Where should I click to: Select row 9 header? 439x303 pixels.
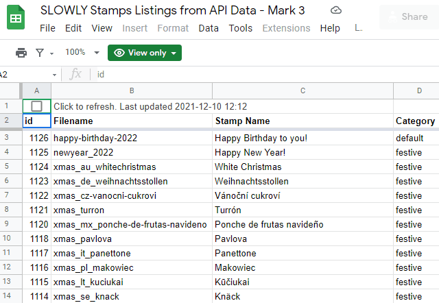[11, 224]
